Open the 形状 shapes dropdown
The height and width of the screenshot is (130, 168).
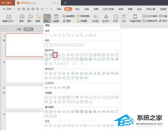click(x=47, y=18)
